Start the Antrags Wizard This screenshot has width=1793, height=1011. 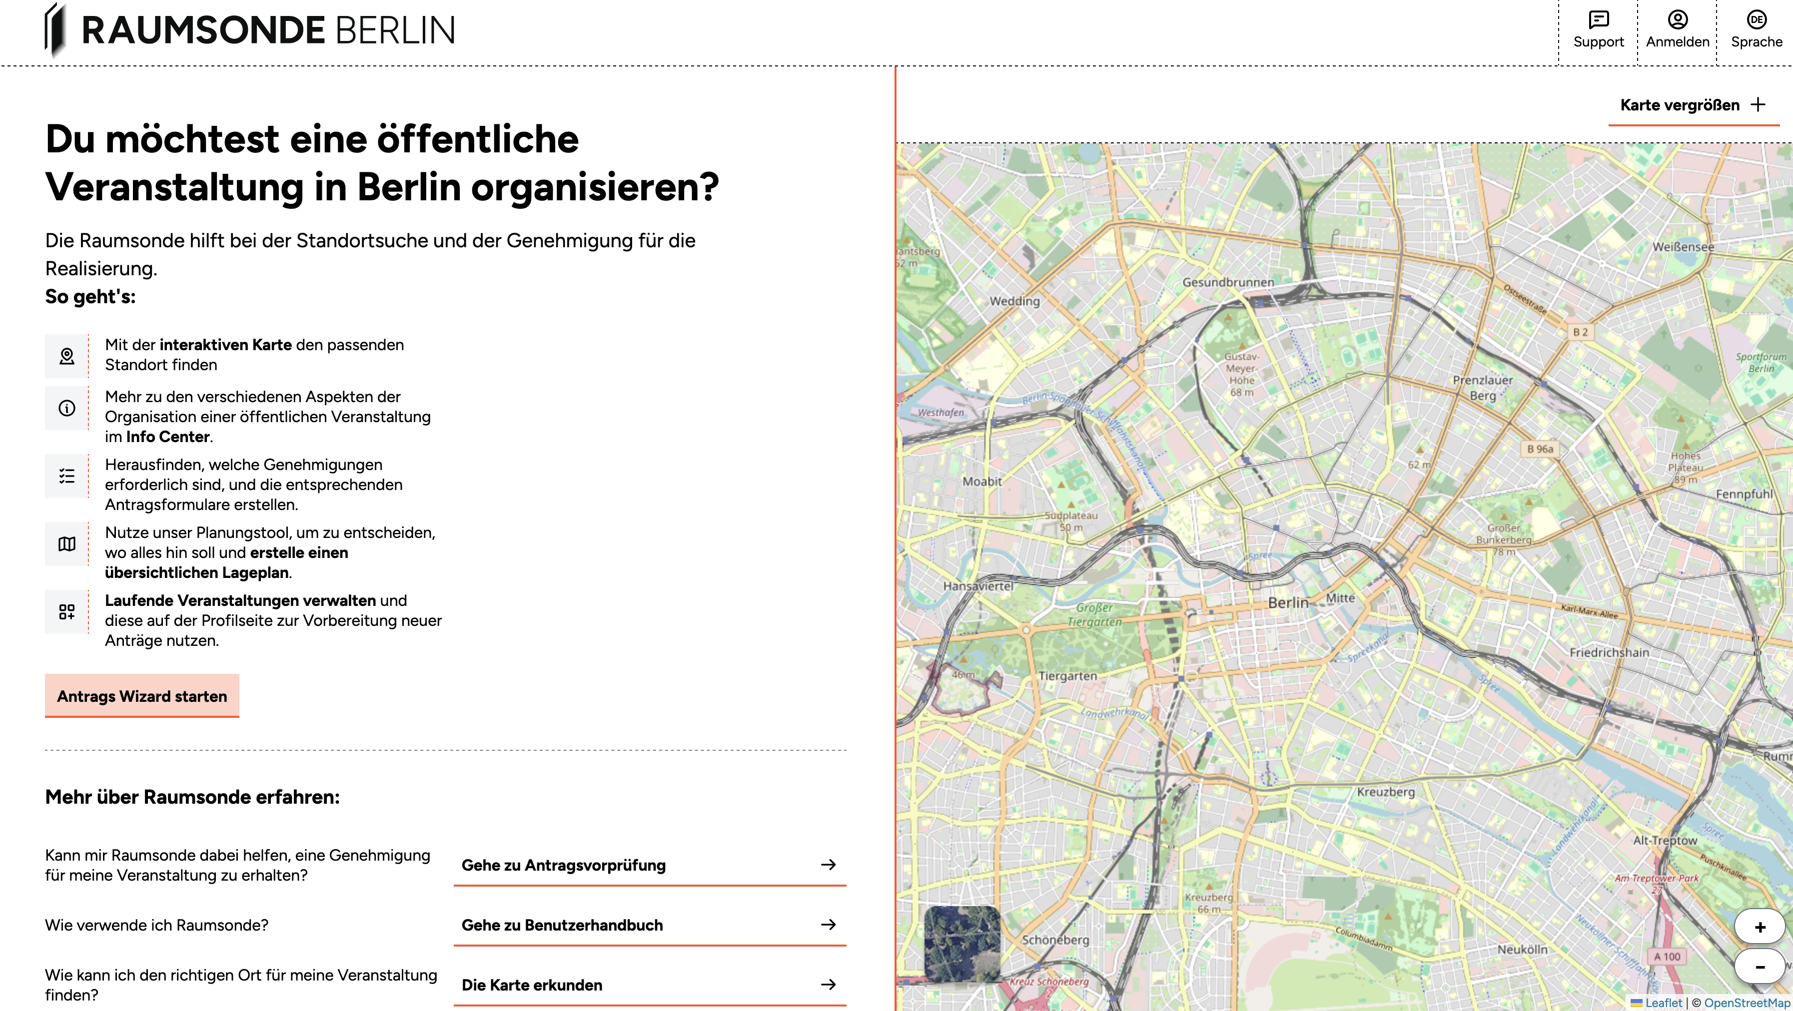pyautogui.click(x=142, y=696)
